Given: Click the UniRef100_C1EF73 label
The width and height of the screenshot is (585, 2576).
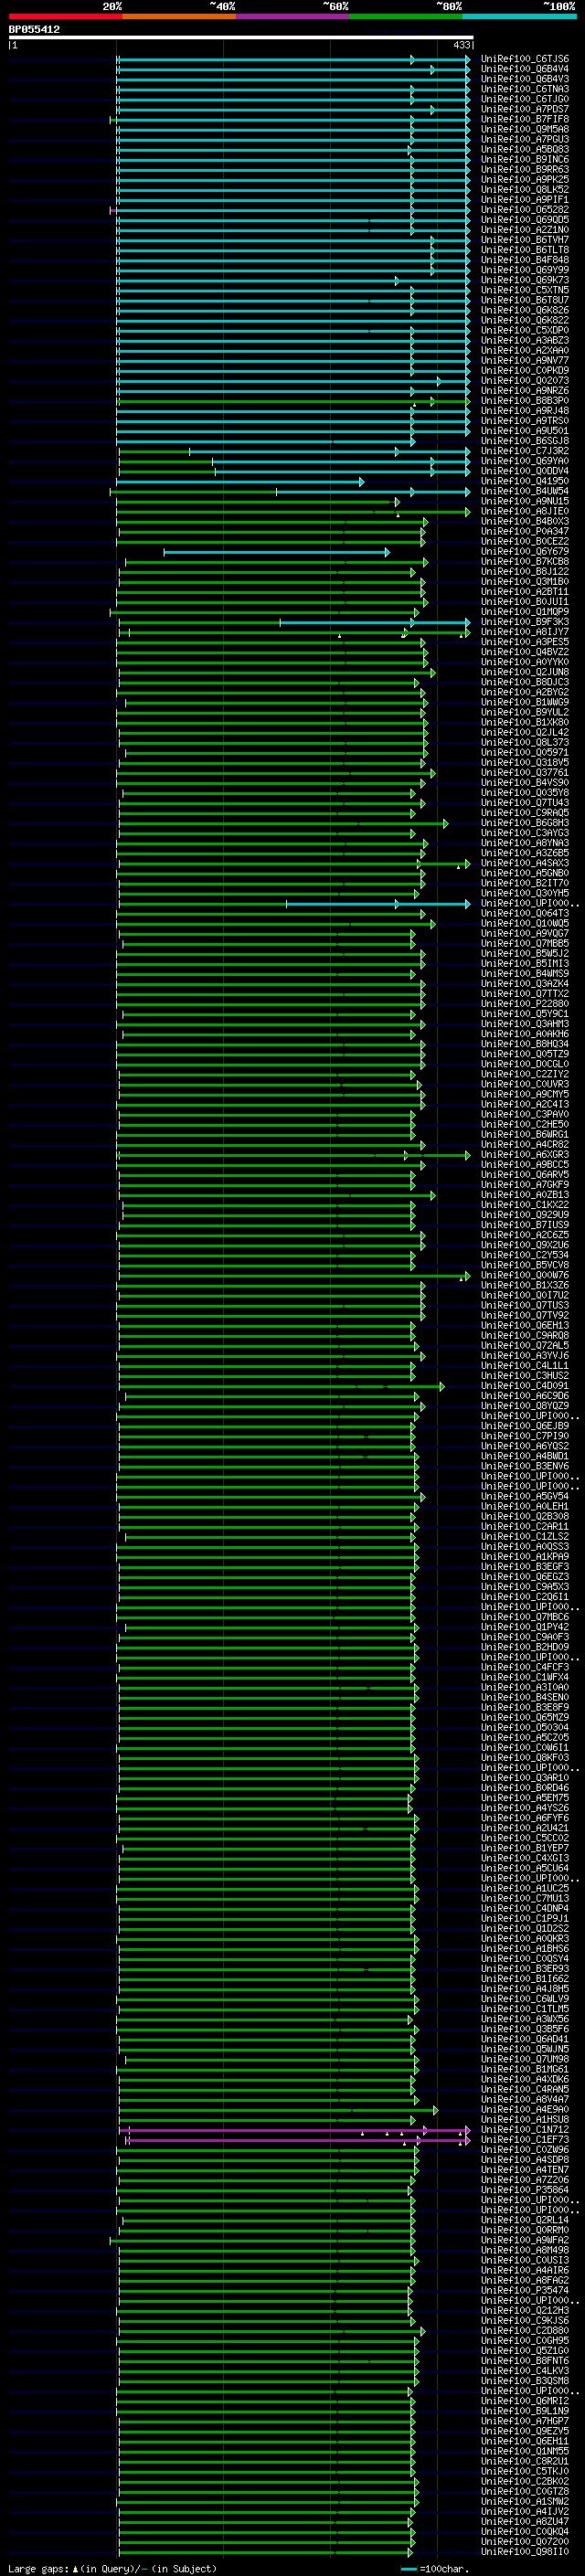Looking at the screenshot, I should [x=525, y=2140].
